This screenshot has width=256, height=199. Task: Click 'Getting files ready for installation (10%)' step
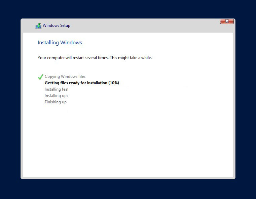[82, 83]
